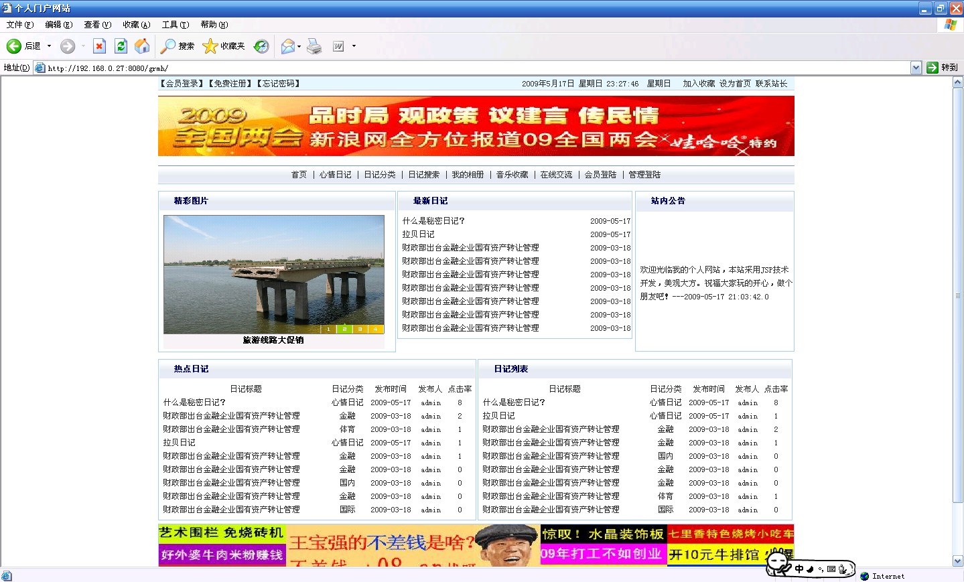The height and width of the screenshot is (582, 964).
Task: Select slide number 2 under featured image
Action: 344,329
